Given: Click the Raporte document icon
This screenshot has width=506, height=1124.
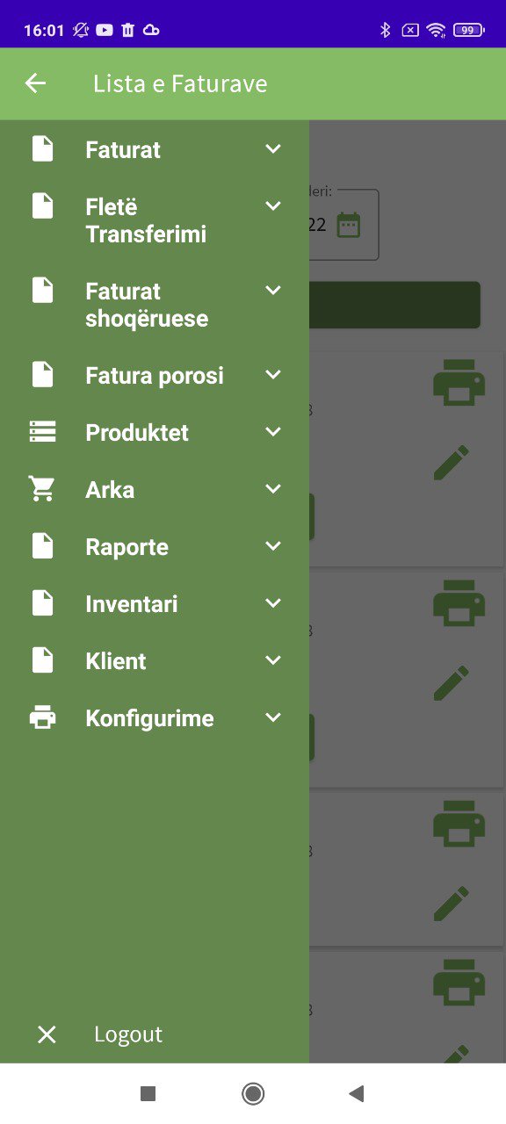Looking at the screenshot, I should [42, 546].
